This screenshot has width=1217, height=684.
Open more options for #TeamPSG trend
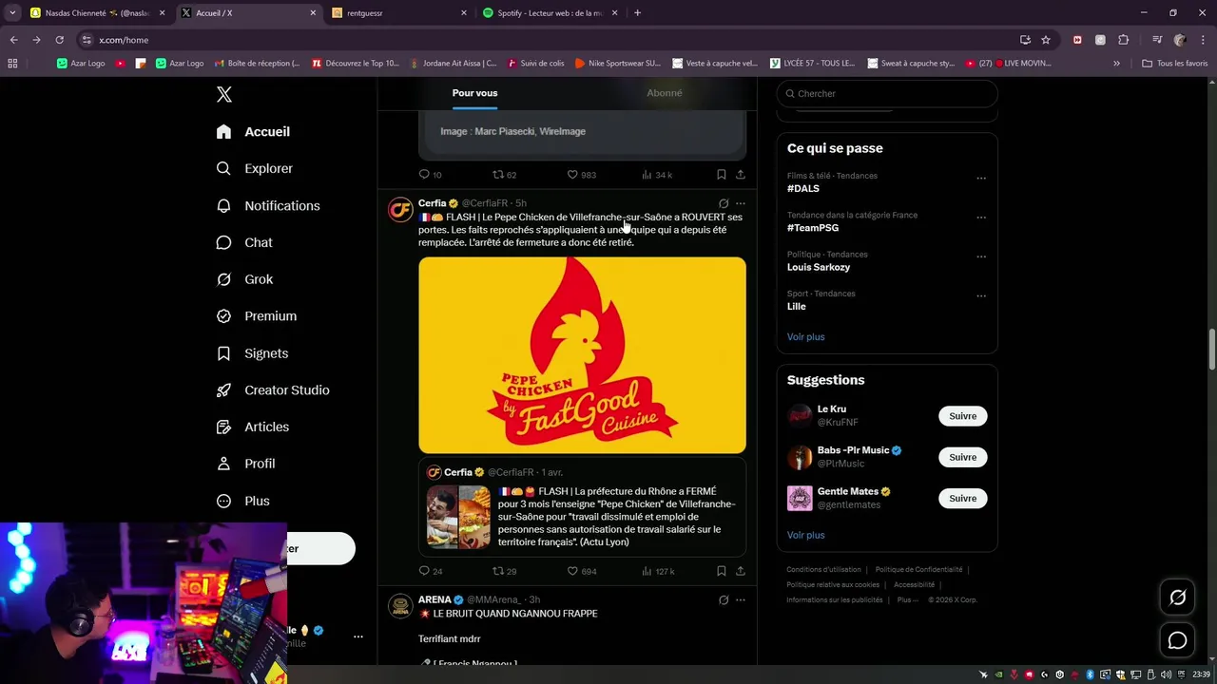[981, 218]
